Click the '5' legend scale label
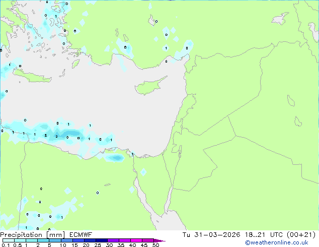This screenshot has height=247, width=319. coord(49,245)
